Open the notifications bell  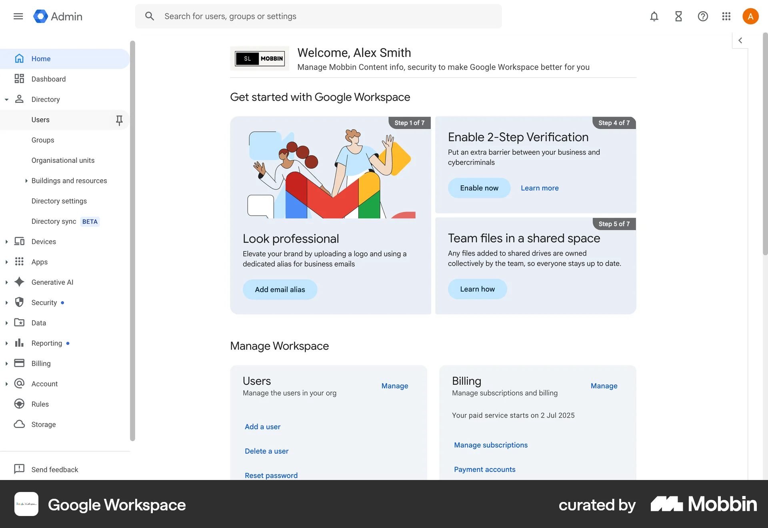pyautogui.click(x=654, y=16)
